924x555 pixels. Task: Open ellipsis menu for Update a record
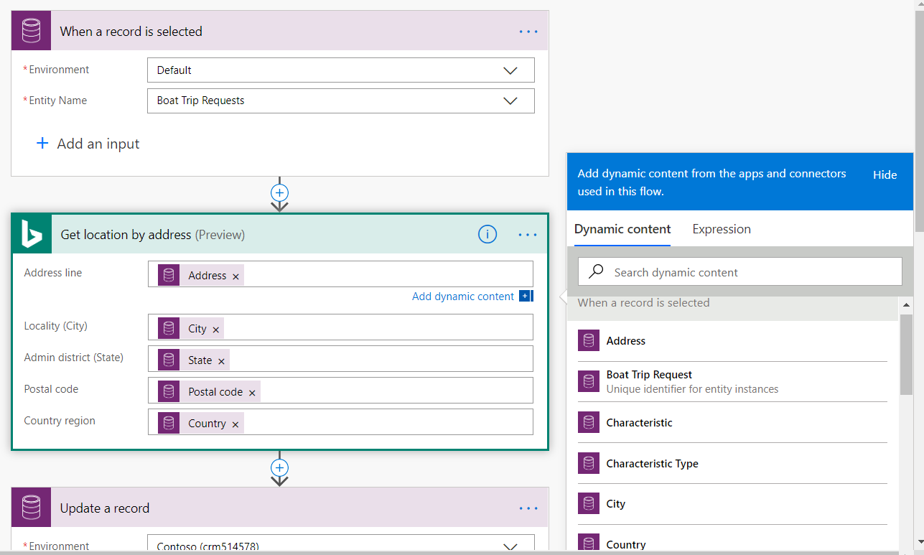point(528,508)
